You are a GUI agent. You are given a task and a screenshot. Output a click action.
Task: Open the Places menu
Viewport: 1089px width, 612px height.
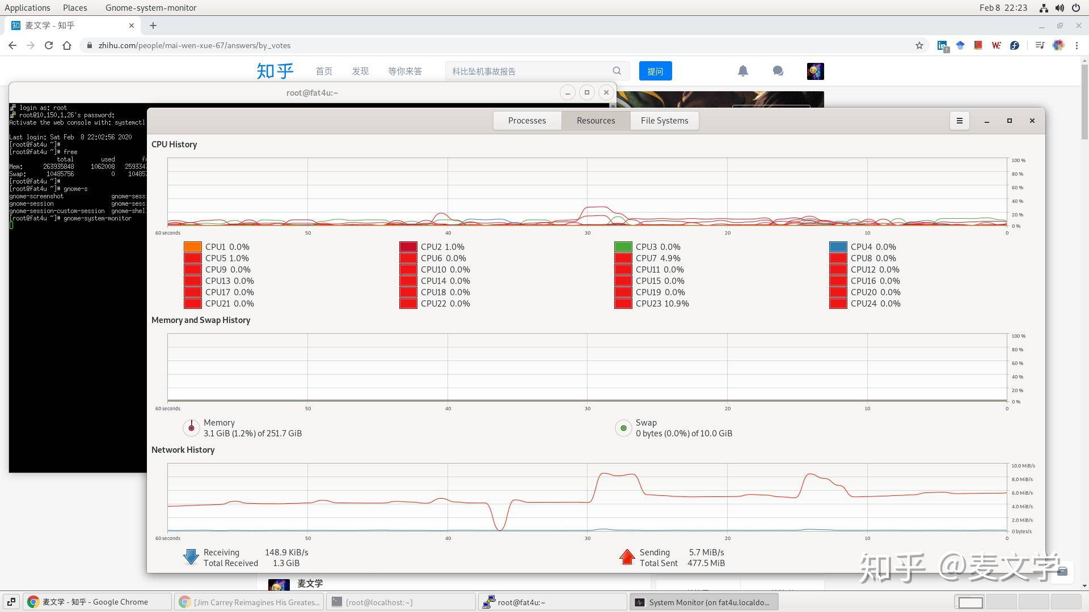click(75, 7)
